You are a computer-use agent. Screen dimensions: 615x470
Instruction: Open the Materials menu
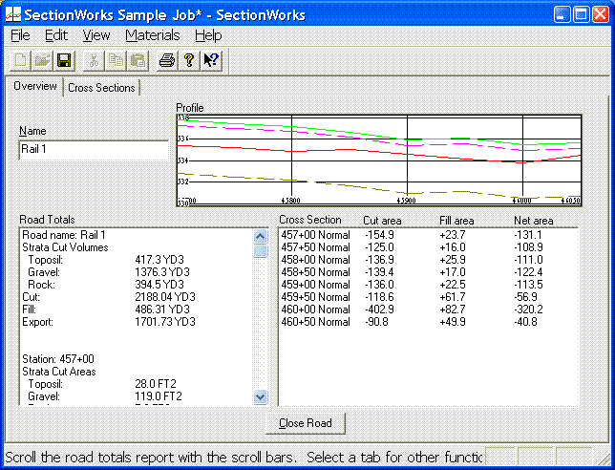pos(153,35)
